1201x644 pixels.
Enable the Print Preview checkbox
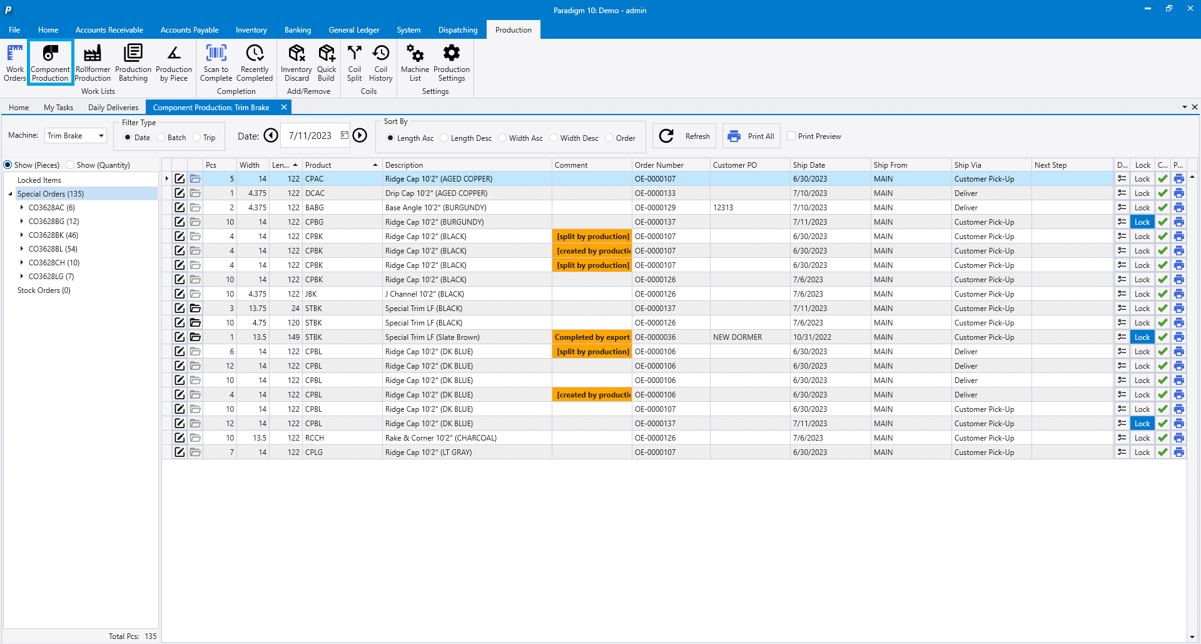791,136
